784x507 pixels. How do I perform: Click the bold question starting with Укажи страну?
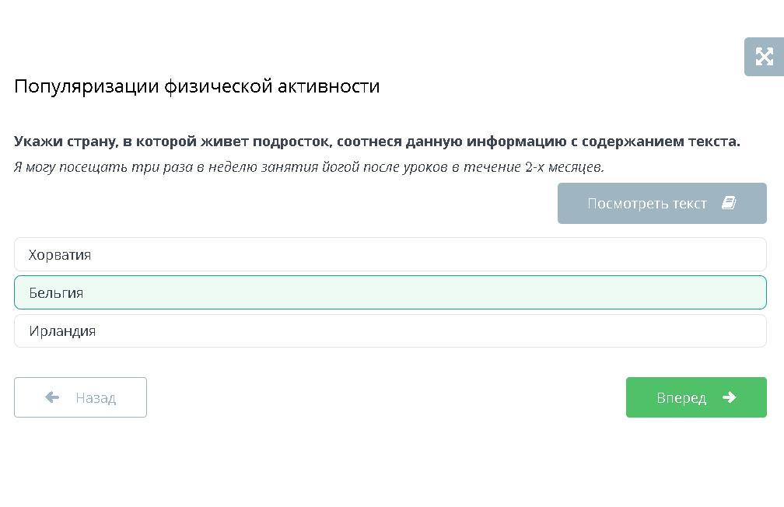(376, 142)
